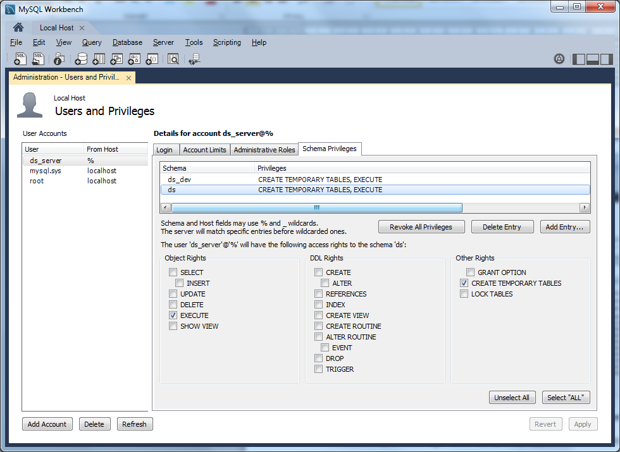
Task: Open the Edit menu
Action: [39, 42]
